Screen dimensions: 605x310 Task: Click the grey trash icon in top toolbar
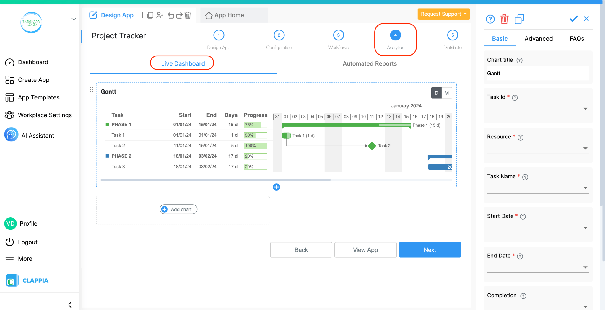188,15
